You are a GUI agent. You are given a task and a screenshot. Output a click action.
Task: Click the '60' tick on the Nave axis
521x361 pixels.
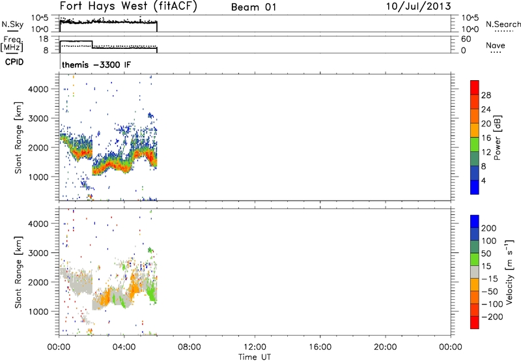[x=466, y=39]
